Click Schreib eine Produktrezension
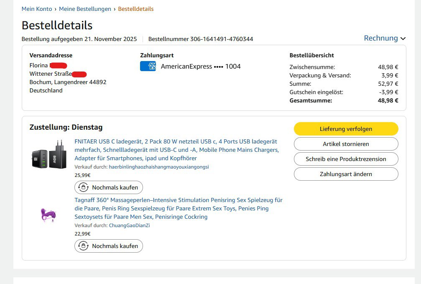The height and width of the screenshot is (284, 421). pyautogui.click(x=346, y=159)
